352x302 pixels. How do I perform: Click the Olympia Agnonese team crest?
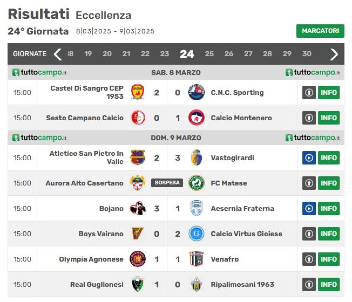coord(137,259)
